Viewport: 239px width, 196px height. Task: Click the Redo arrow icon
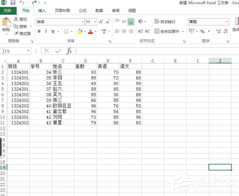coord(34,3)
